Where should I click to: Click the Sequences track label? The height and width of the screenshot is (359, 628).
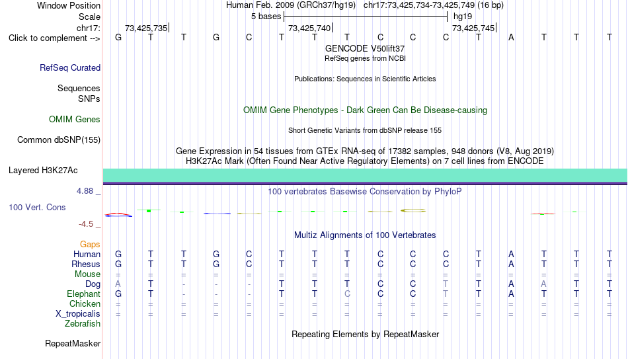click(79, 88)
